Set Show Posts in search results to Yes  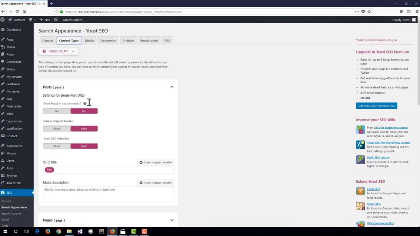tap(57, 111)
